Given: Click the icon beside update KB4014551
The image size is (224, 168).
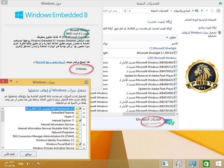Looking at the screenshot, I should click(x=175, y=98).
